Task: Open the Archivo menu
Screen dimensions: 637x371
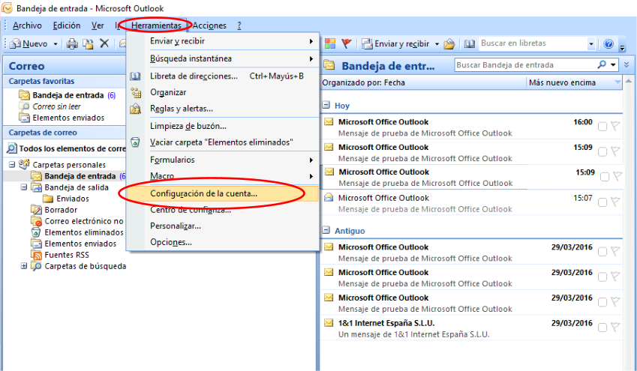Action: click(x=27, y=25)
